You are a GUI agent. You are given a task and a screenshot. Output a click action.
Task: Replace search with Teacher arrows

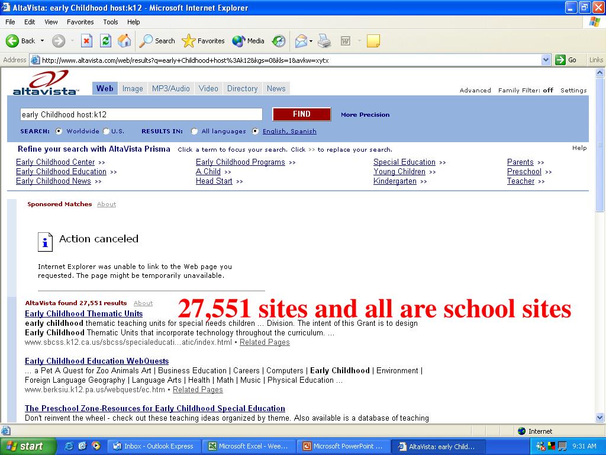point(541,181)
